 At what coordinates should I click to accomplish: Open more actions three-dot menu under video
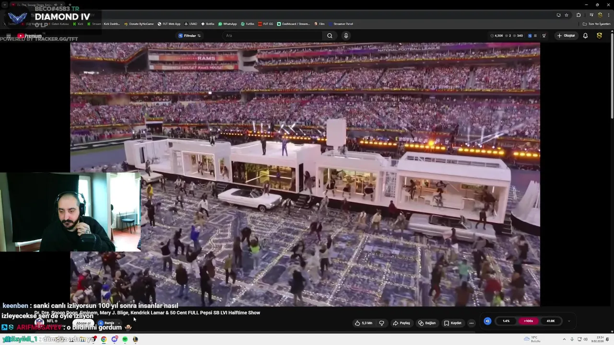click(x=472, y=323)
